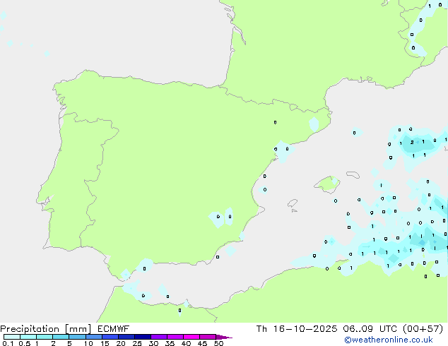This screenshot has height=346, width=448.
Task: Pick the 40–45 mm magenta legend swatch
Action: (191, 337)
